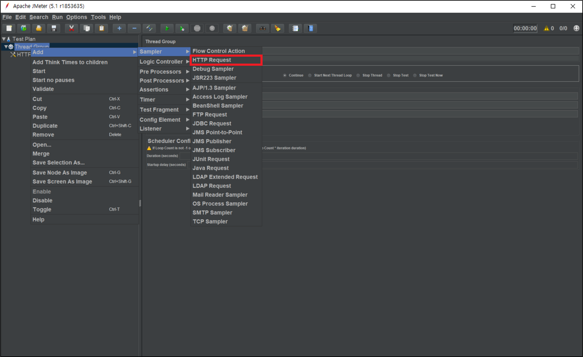
Task: Select Start Next Thread Loop radio button
Action: (x=310, y=76)
